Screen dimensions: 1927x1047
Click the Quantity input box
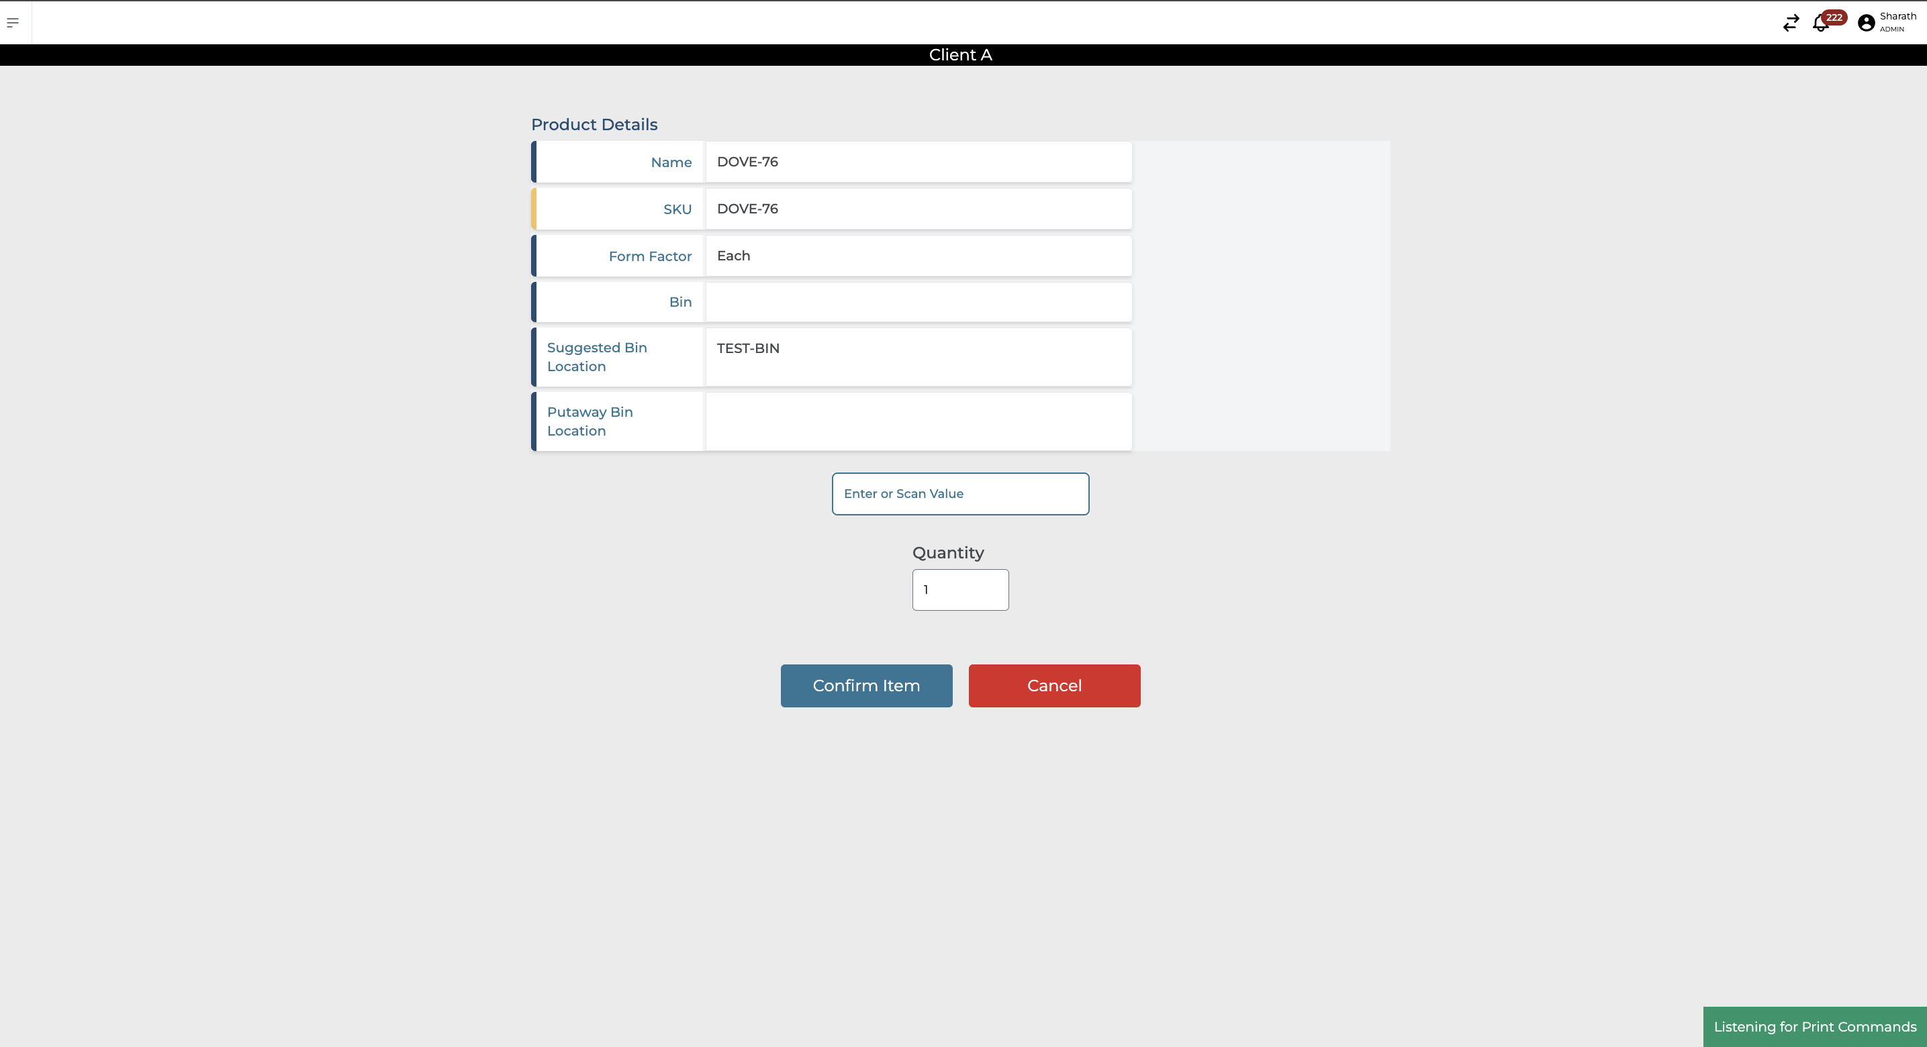[x=959, y=590]
